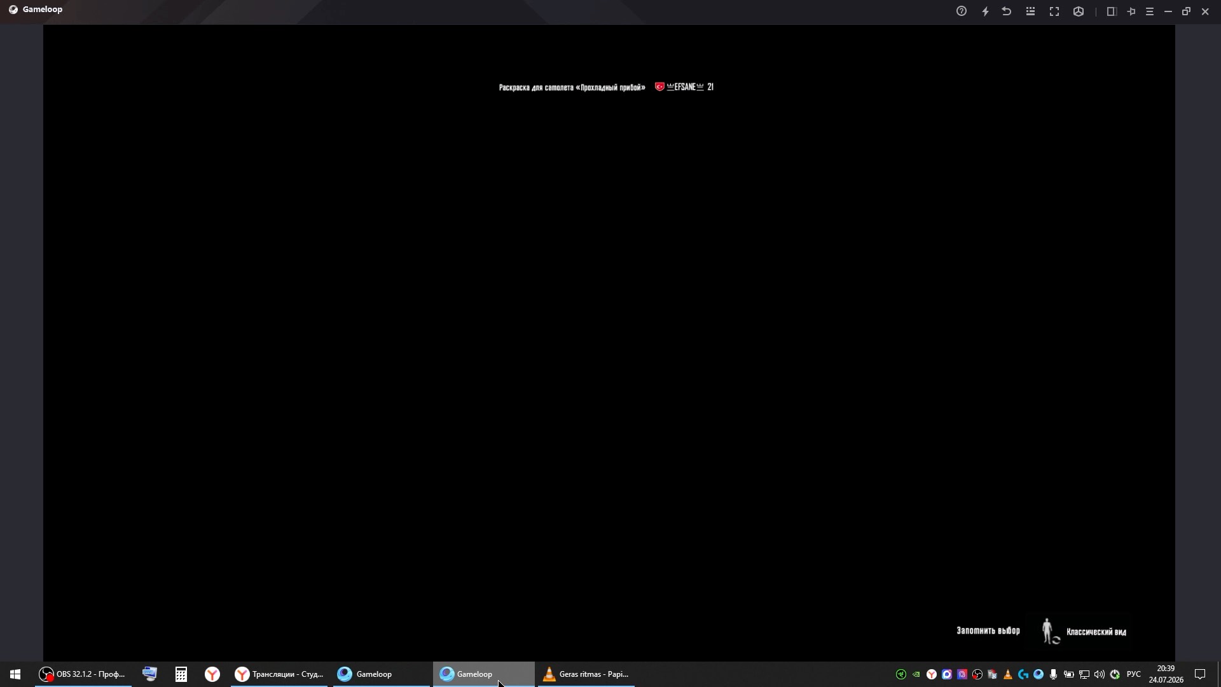Screen dimensions: 1221x687
Task: Toggle fullscreen with the corner-brackets icon
Action: click(x=1054, y=11)
